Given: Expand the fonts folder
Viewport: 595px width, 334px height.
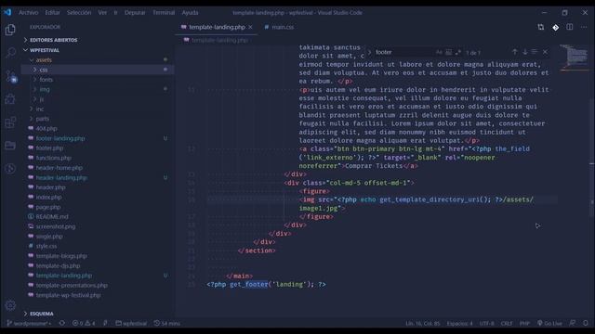Looking at the screenshot, I should coord(46,80).
